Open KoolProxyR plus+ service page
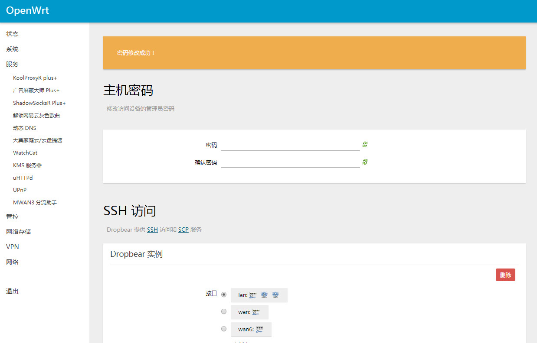 coord(35,78)
